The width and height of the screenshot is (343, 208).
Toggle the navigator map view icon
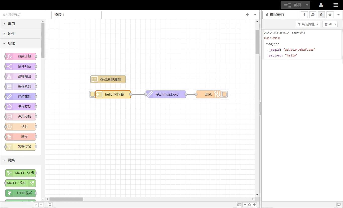(239, 205)
